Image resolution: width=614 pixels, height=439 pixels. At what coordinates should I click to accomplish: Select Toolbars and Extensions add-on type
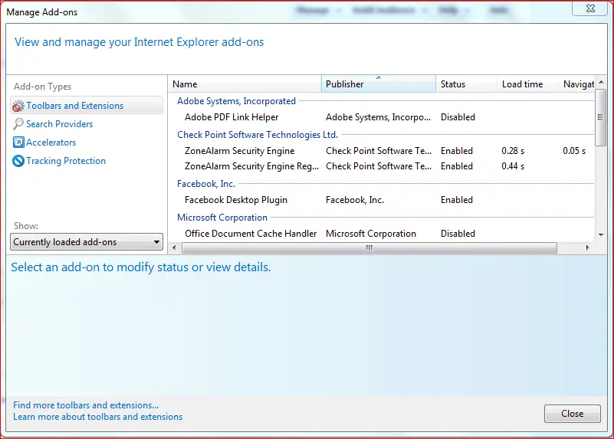pyautogui.click(x=87, y=106)
